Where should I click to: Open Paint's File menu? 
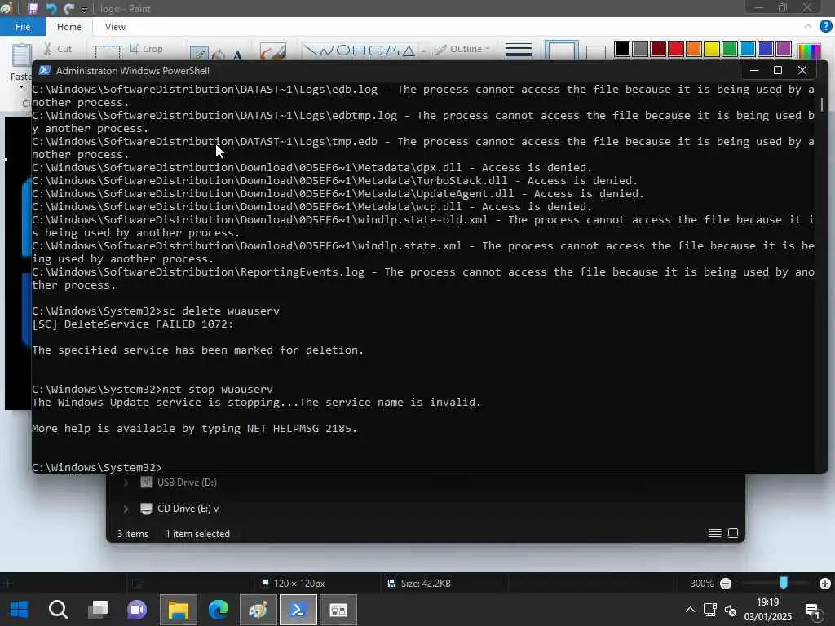pos(23,27)
